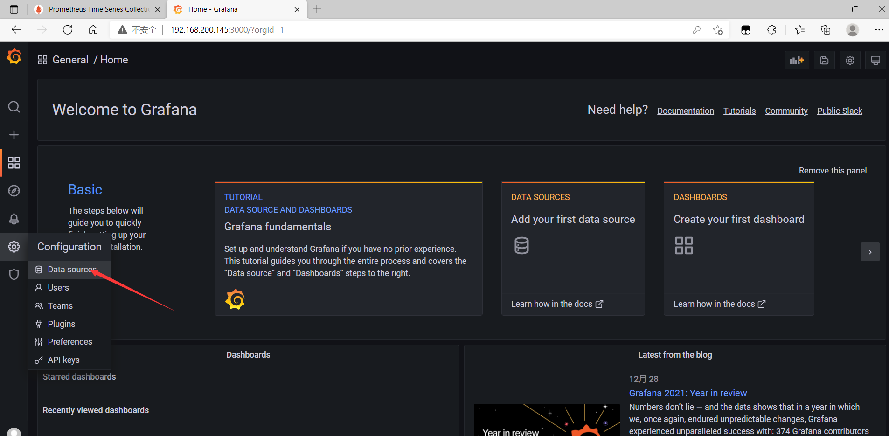Image resolution: width=889 pixels, height=436 pixels.
Task: Click the browser profile avatar
Action: 853,30
